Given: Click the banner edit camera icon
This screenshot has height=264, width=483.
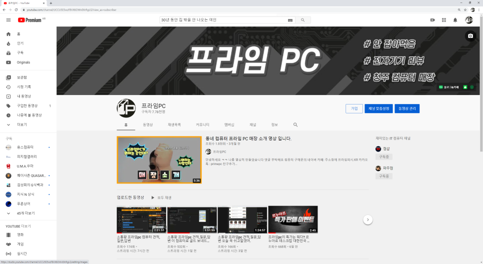Looking at the screenshot, I should click(x=470, y=36).
